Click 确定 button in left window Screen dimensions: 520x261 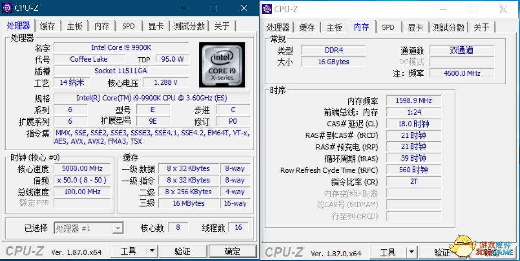tap(232, 251)
